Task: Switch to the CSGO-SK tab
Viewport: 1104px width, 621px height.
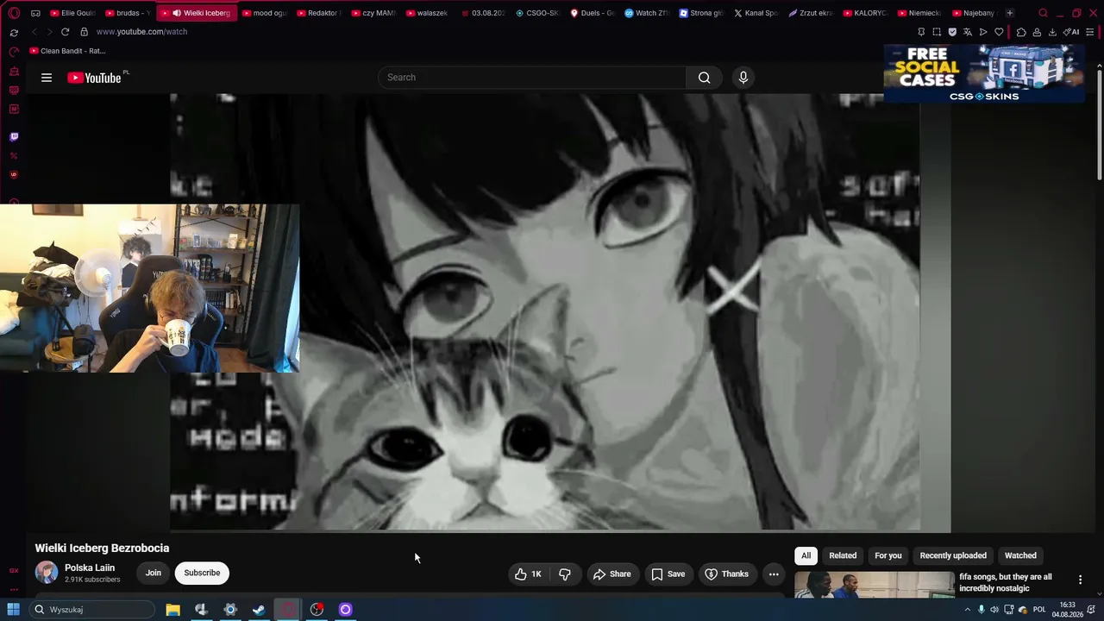Action: (x=536, y=13)
